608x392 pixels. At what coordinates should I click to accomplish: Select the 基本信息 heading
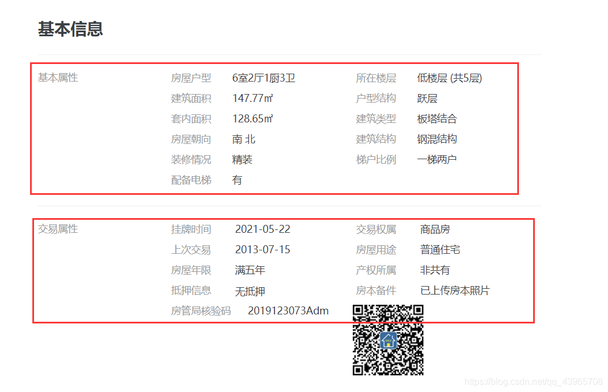point(70,29)
